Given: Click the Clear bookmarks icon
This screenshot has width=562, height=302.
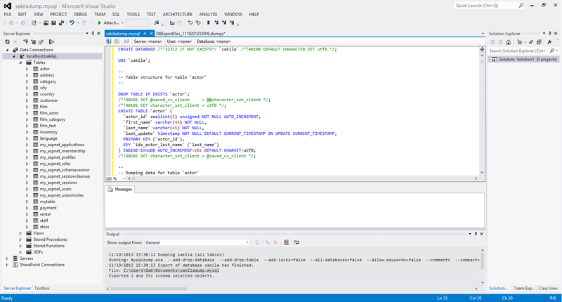Looking at the screenshot, I should pos(232,23).
